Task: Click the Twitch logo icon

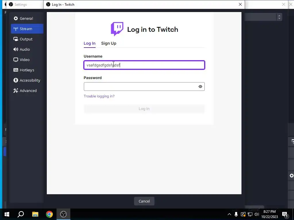Action: 117,29
